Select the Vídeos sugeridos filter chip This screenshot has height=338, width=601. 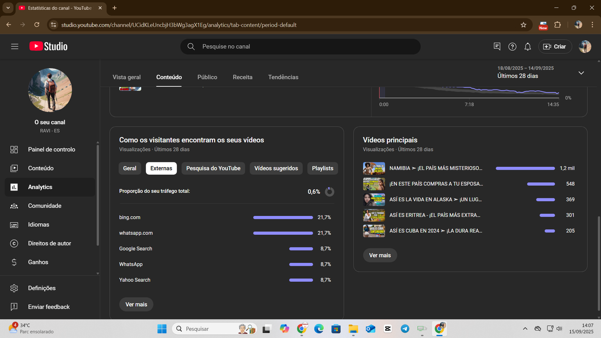point(276,168)
